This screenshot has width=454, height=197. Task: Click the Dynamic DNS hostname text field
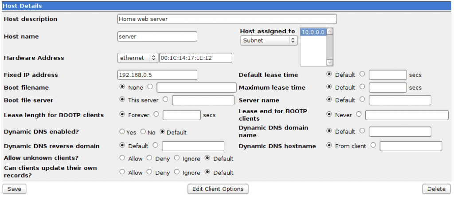[411, 146]
